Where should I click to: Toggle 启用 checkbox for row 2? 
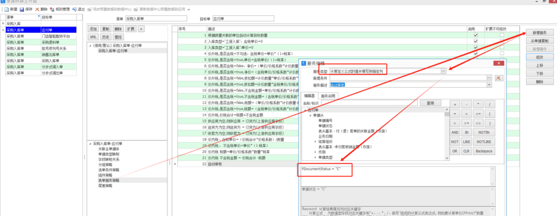(x=475, y=41)
